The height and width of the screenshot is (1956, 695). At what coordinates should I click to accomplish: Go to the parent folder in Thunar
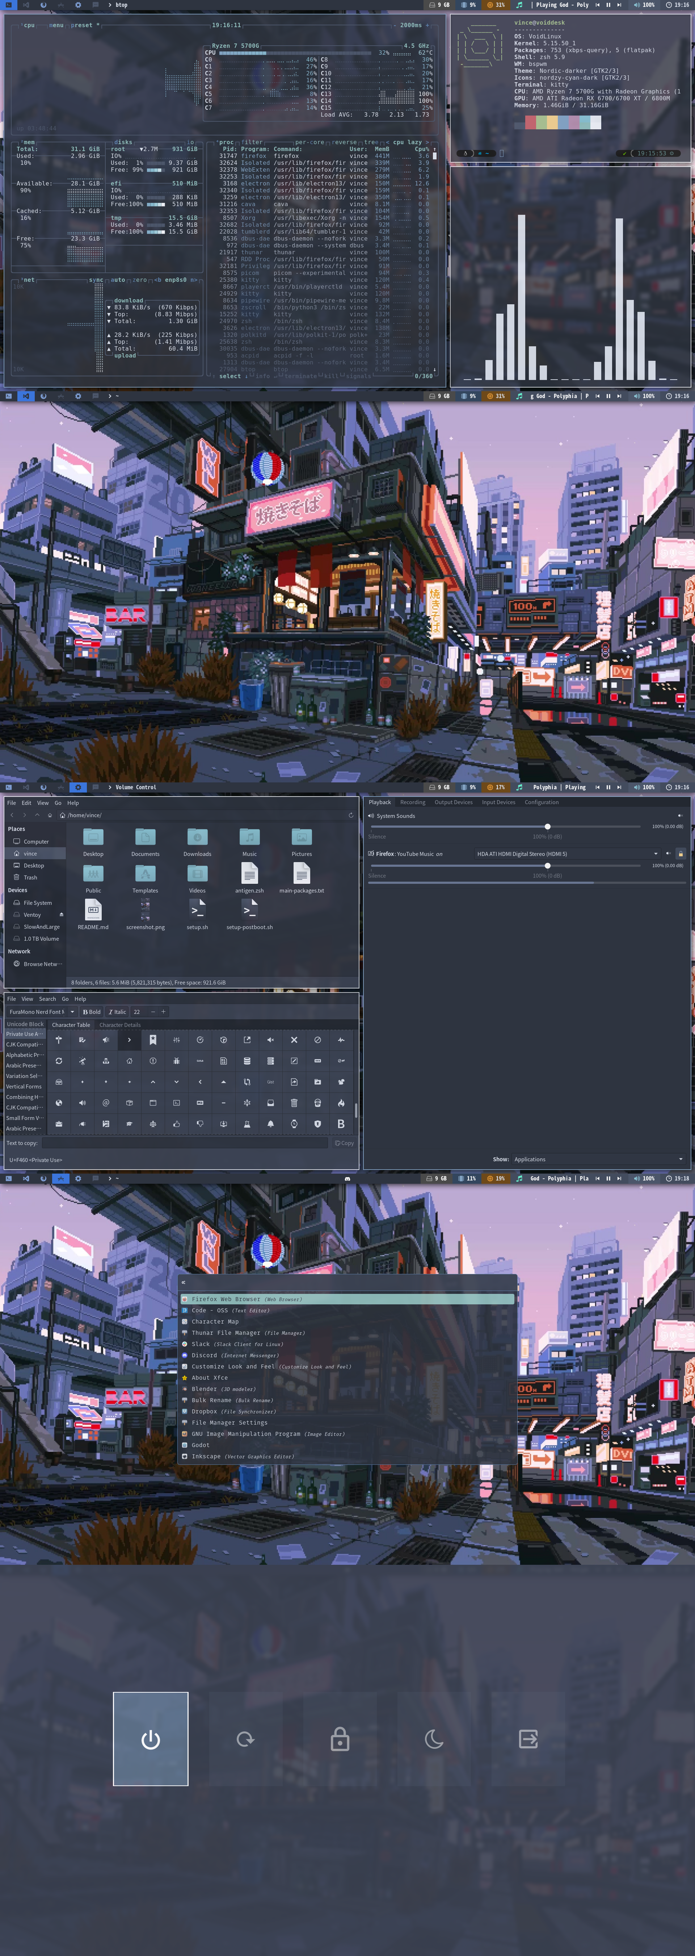click(x=37, y=815)
